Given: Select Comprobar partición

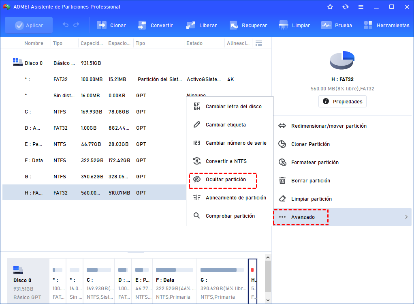Looking at the screenshot, I should [229, 216].
